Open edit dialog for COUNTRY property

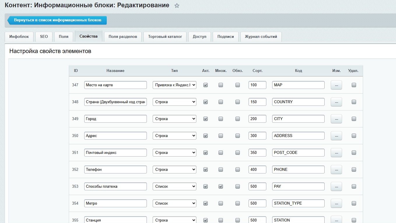(336, 102)
